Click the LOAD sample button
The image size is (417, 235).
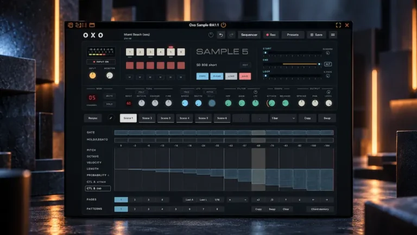coord(231,76)
